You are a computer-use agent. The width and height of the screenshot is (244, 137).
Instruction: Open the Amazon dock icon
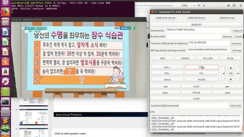click(5, 72)
